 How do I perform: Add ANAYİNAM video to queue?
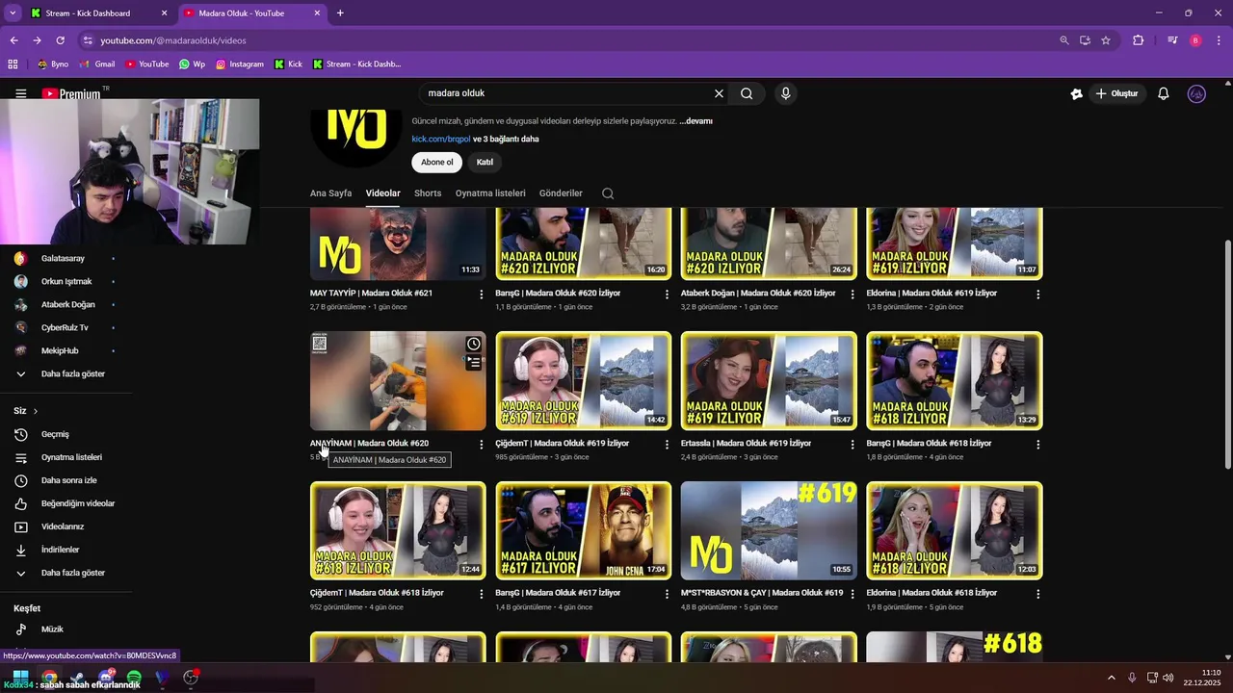tap(474, 363)
